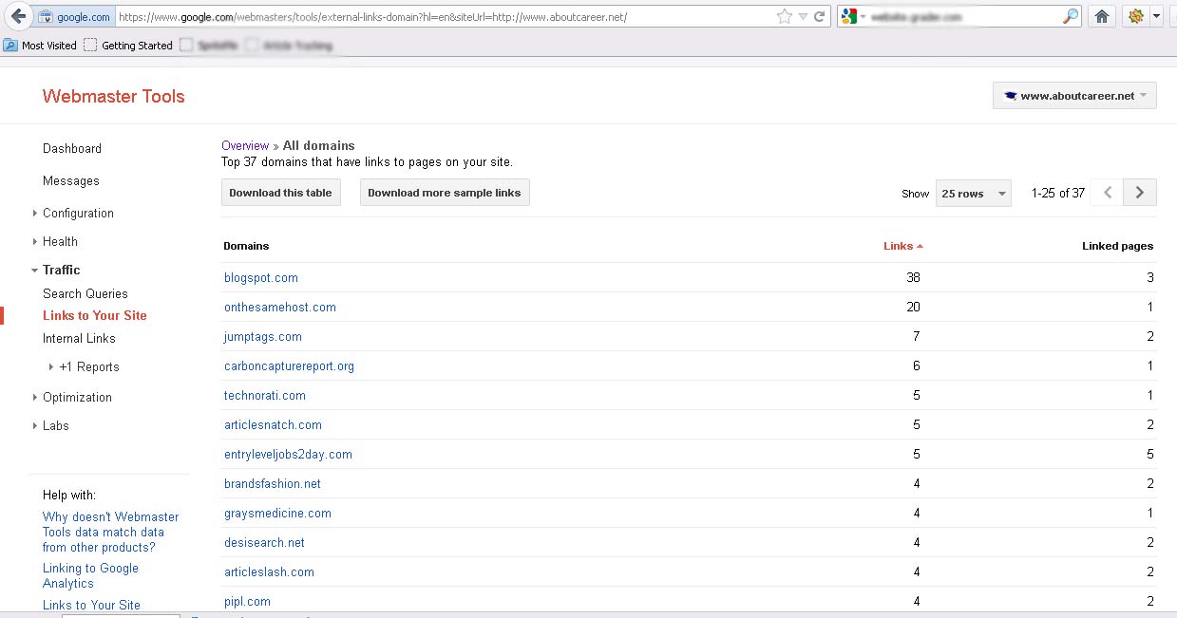Click the google.com site identity badge
Viewport: 1177px width, 618px height.
pyautogui.click(x=74, y=17)
